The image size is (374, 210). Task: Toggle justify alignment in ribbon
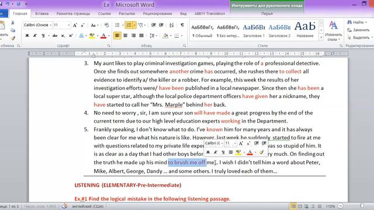pyautogui.click(x=141, y=36)
